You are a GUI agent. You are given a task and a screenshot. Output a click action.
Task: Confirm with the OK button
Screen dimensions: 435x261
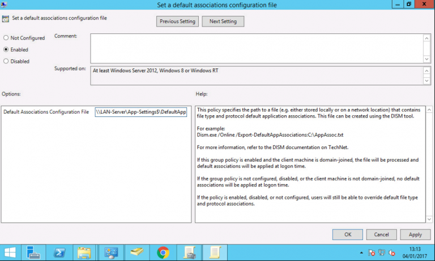[348, 234]
